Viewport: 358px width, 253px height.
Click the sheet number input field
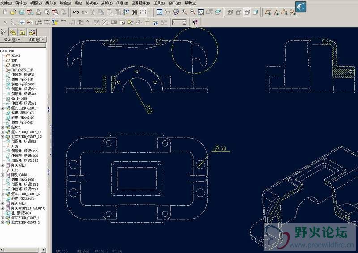(177, 22)
